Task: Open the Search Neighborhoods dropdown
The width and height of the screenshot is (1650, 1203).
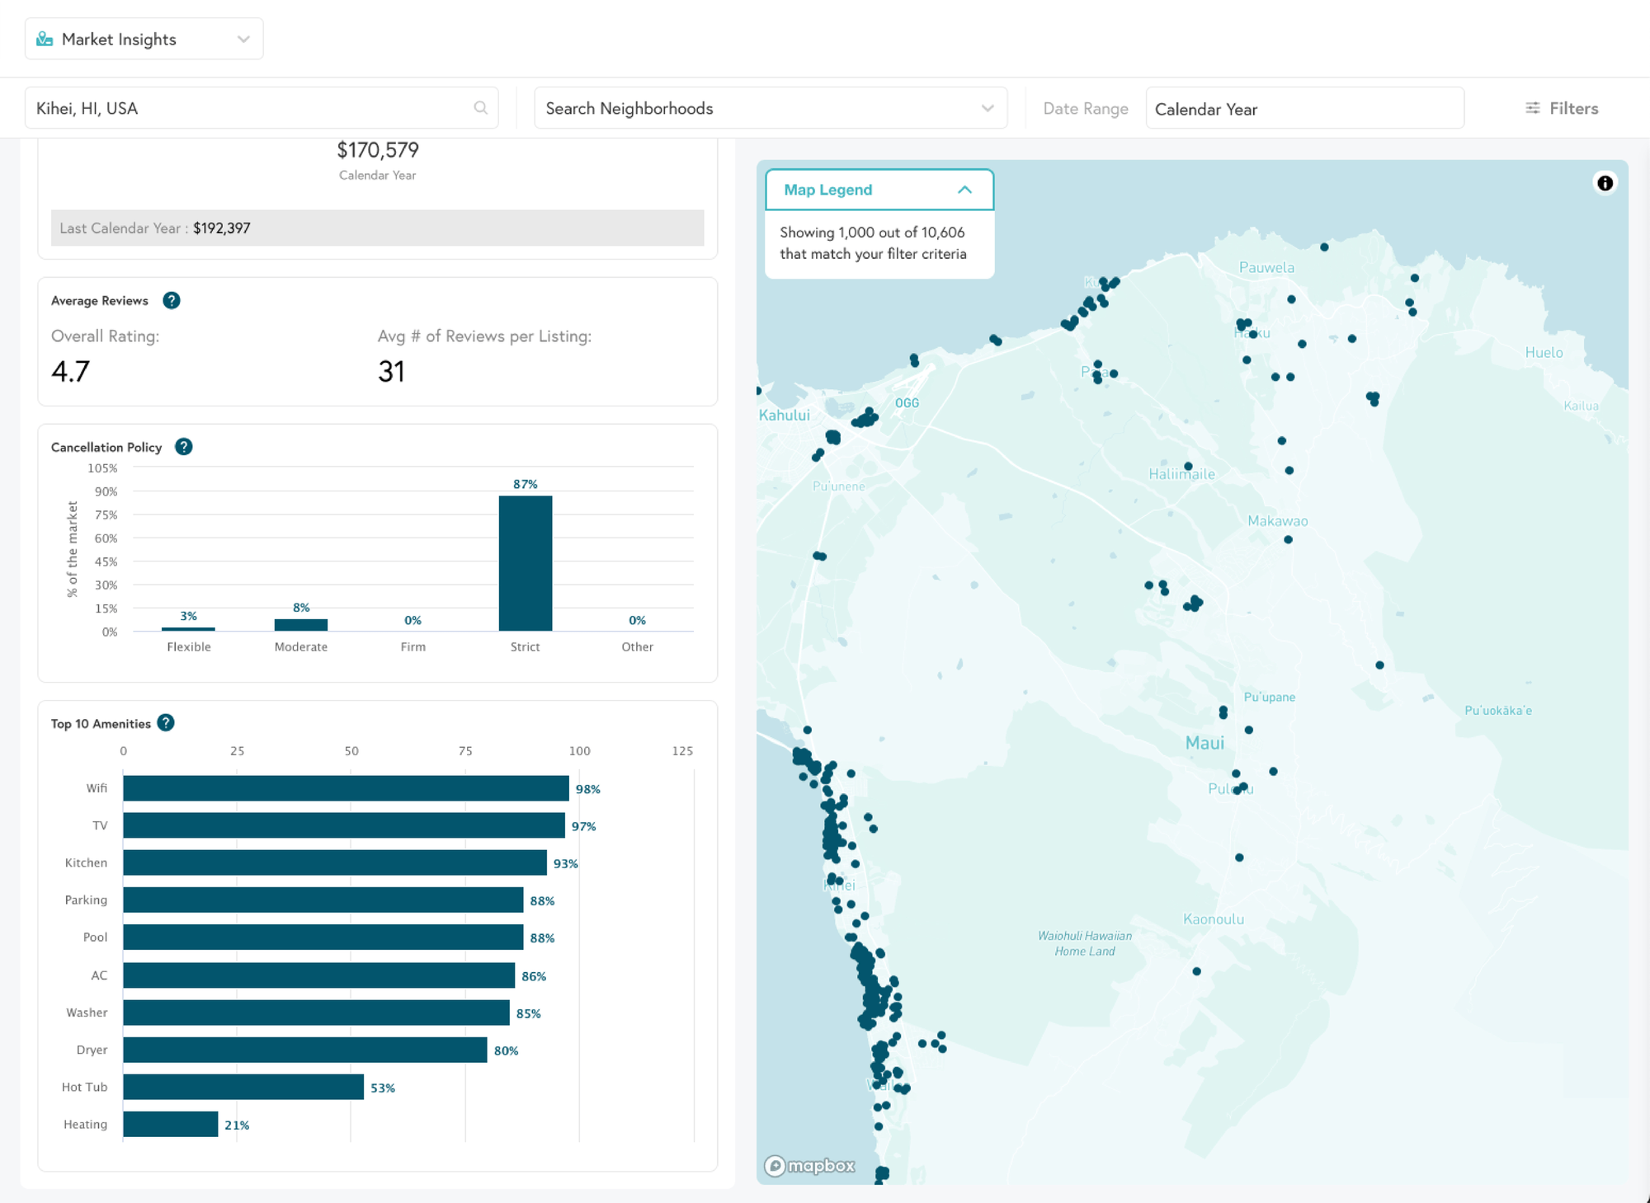Action: point(987,107)
